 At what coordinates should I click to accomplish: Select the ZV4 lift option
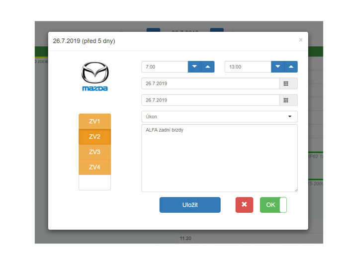pyautogui.click(x=95, y=167)
